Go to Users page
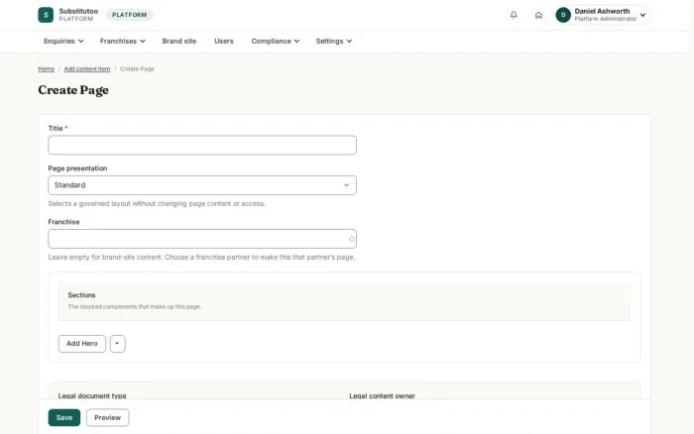Screen dimensions: 694x434 pyautogui.click(x=223, y=42)
